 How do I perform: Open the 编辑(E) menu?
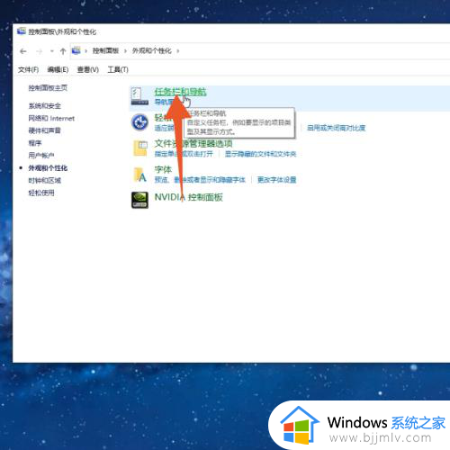pyautogui.click(x=58, y=69)
